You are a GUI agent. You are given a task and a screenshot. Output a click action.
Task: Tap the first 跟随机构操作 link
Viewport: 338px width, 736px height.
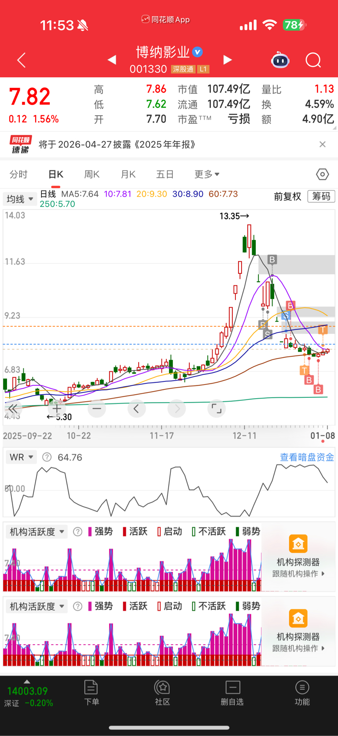(298, 574)
